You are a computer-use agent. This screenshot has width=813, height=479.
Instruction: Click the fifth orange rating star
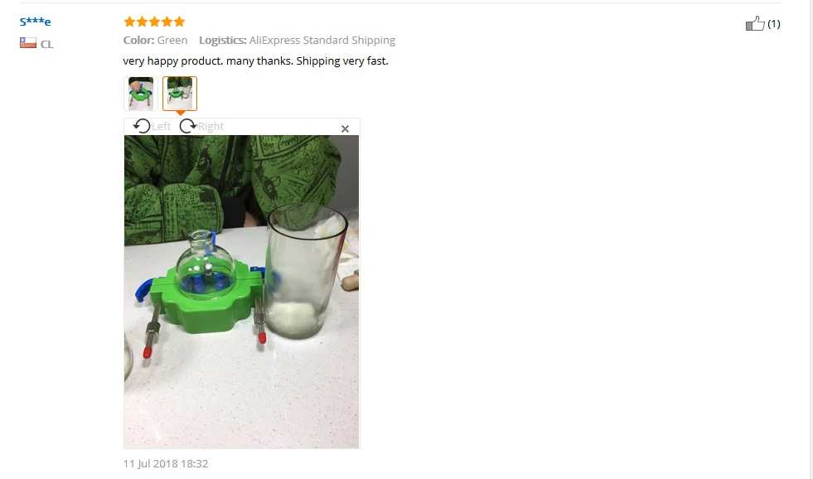[179, 22]
